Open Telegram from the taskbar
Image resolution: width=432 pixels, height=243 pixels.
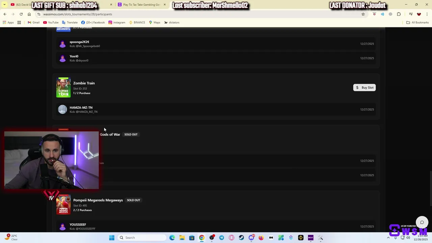(221, 238)
